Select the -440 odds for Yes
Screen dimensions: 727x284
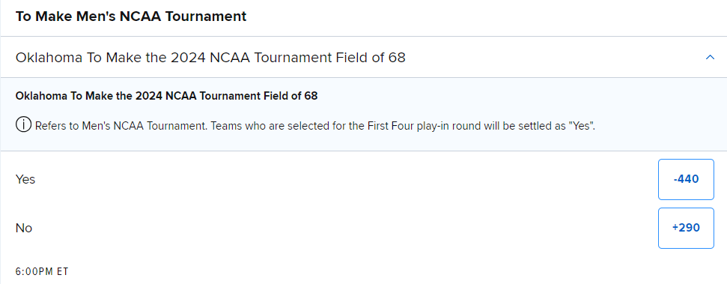686,180
